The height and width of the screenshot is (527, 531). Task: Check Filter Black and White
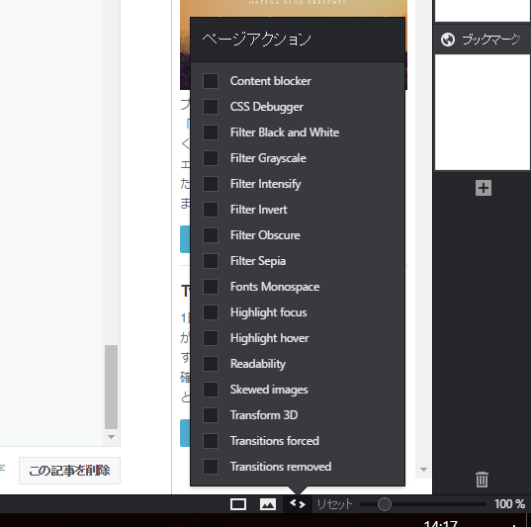coord(211,132)
